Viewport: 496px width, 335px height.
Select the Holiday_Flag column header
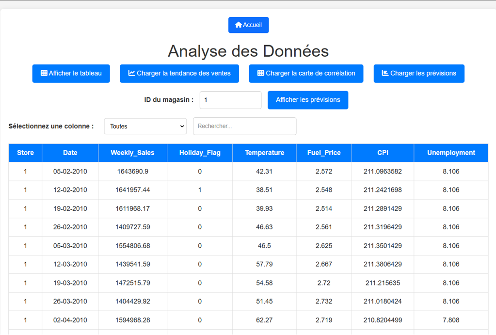(x=200, y=153)
